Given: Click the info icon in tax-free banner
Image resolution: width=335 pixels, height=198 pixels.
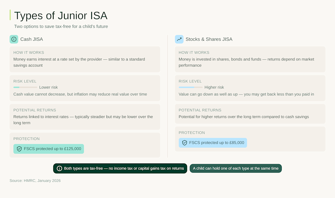Looking at the screenshot, I should pyautogui.click(x=60, y=168).
